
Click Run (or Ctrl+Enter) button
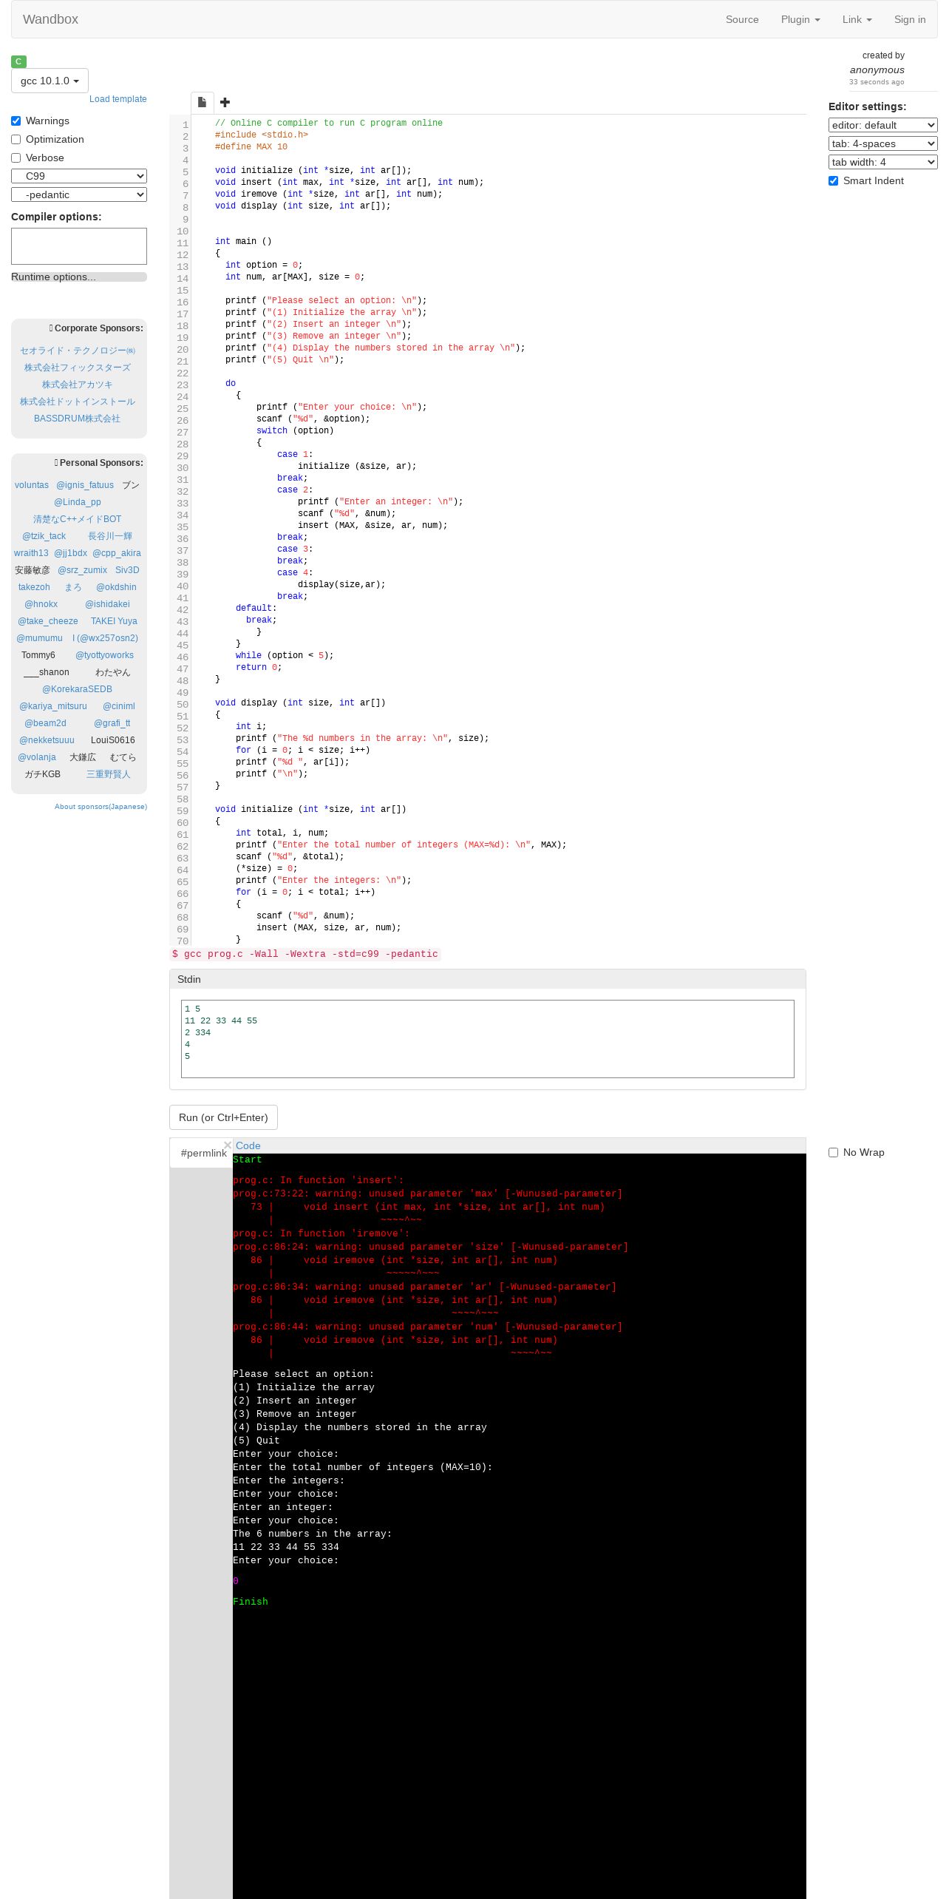(x=223, y=1117)
